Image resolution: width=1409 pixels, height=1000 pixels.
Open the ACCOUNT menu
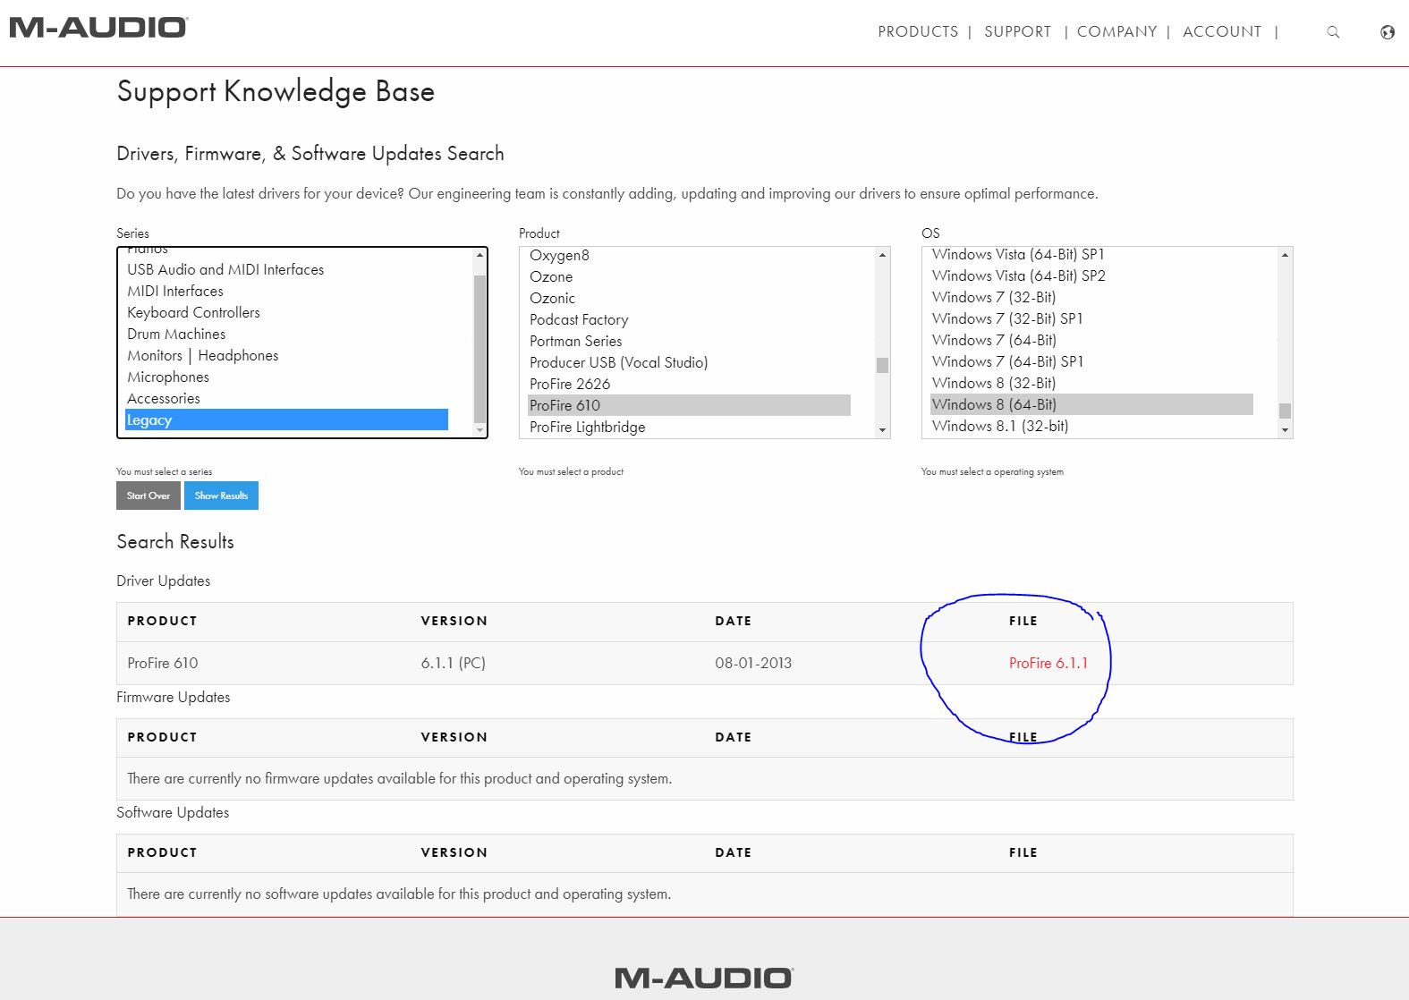(x=1222, y=31)
